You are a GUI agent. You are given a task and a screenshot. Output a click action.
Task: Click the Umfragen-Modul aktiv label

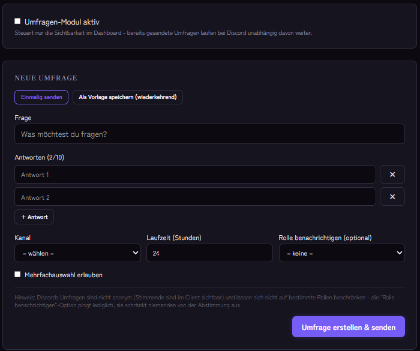click(x=62, y=22)
